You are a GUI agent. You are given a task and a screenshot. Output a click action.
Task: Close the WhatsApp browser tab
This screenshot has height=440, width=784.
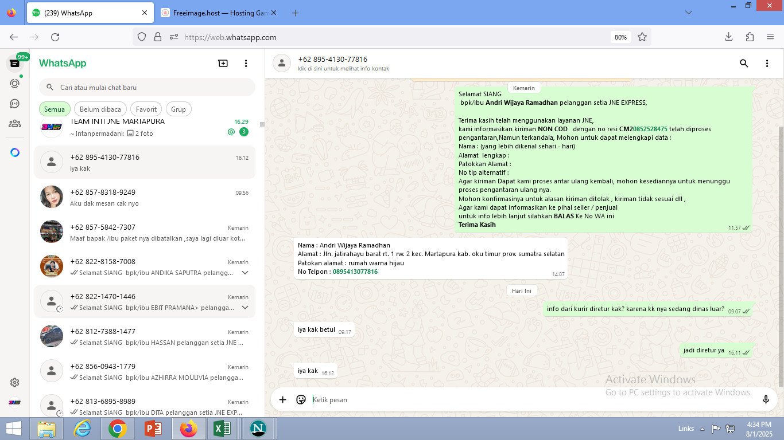point(144,13)
